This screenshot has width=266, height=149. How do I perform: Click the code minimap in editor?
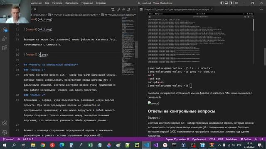[128, 46]
